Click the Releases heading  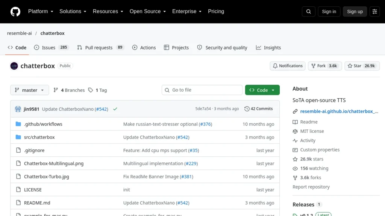pyautogui.click(x=303, y=204)
